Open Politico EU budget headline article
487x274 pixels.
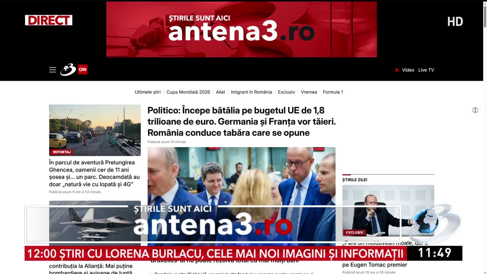tap(242, 121)
